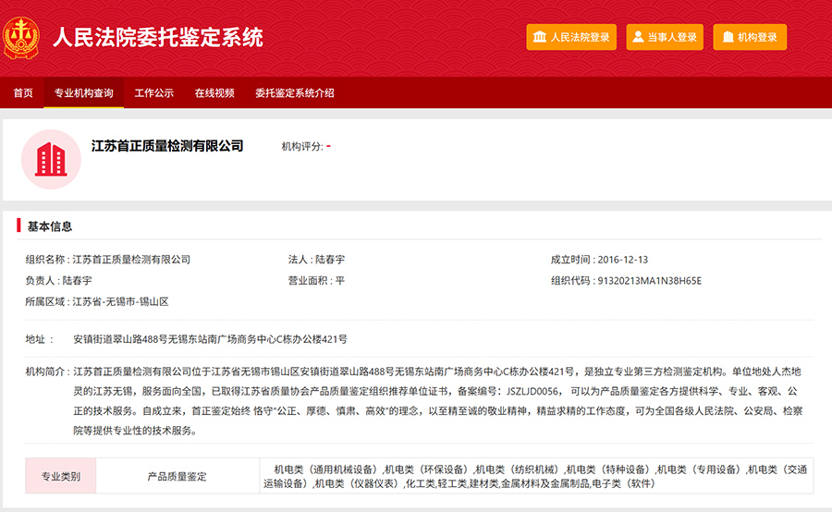Click the 机构评分 label
The width and height of the screenshot is (832, 512).
coord(302,146)
